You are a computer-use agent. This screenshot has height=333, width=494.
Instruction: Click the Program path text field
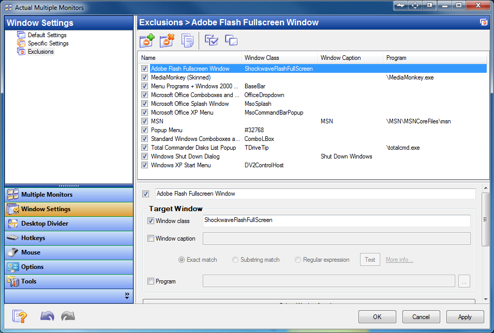[x=329, y=281]
